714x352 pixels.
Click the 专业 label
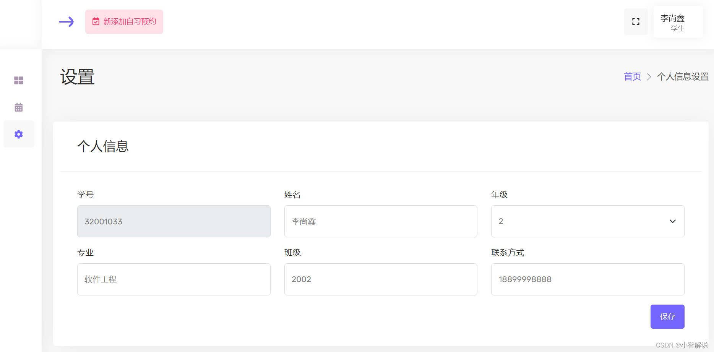click(x=85, y=253)
